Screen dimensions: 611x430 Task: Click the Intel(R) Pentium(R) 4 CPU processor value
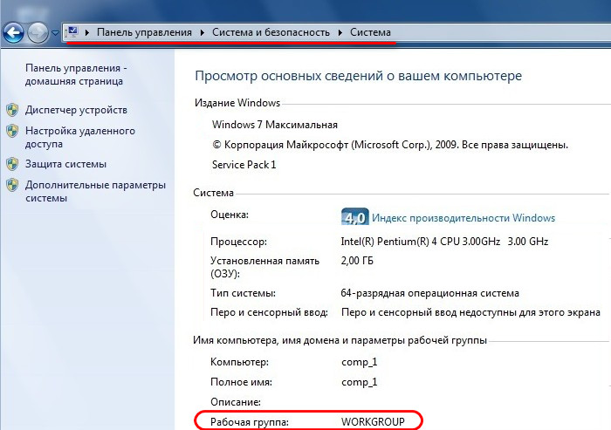[444, 242]
